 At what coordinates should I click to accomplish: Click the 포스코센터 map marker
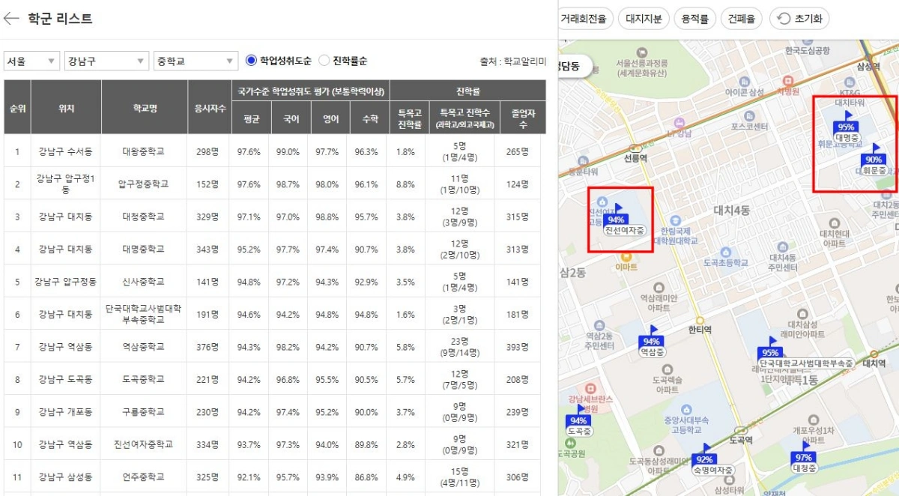(x=749, y=115)
